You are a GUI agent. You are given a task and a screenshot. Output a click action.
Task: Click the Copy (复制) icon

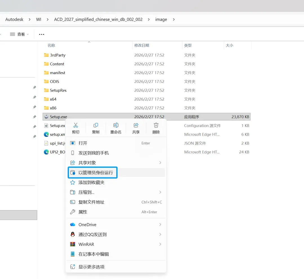(x=96, y=125)
